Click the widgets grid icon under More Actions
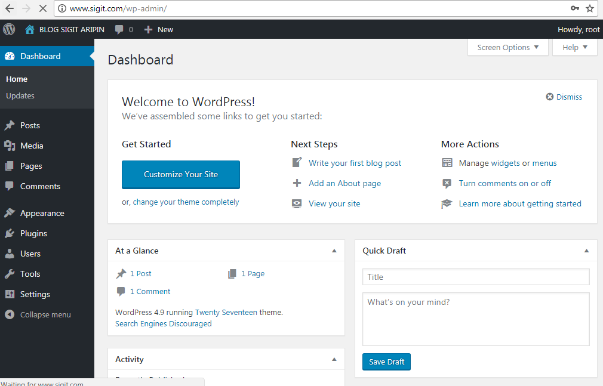The image size is (603, 386). click(447, 163)
